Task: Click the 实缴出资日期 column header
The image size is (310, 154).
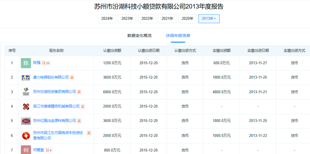Action: click(x=258, y=50)
